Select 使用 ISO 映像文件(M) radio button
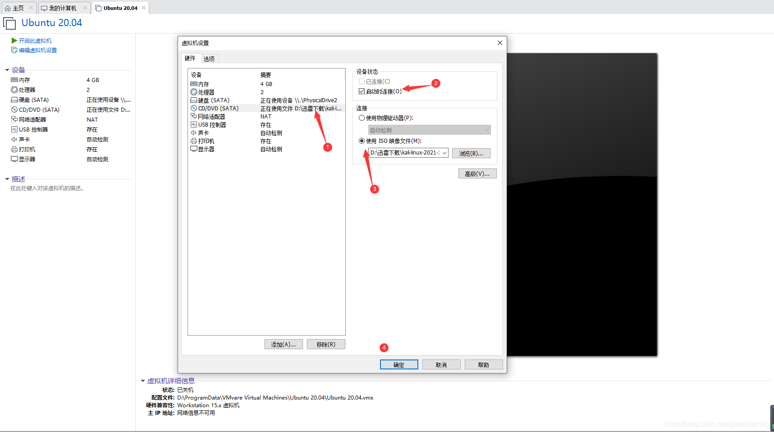This screenshot has width=774, height=432. coord(362,141)
